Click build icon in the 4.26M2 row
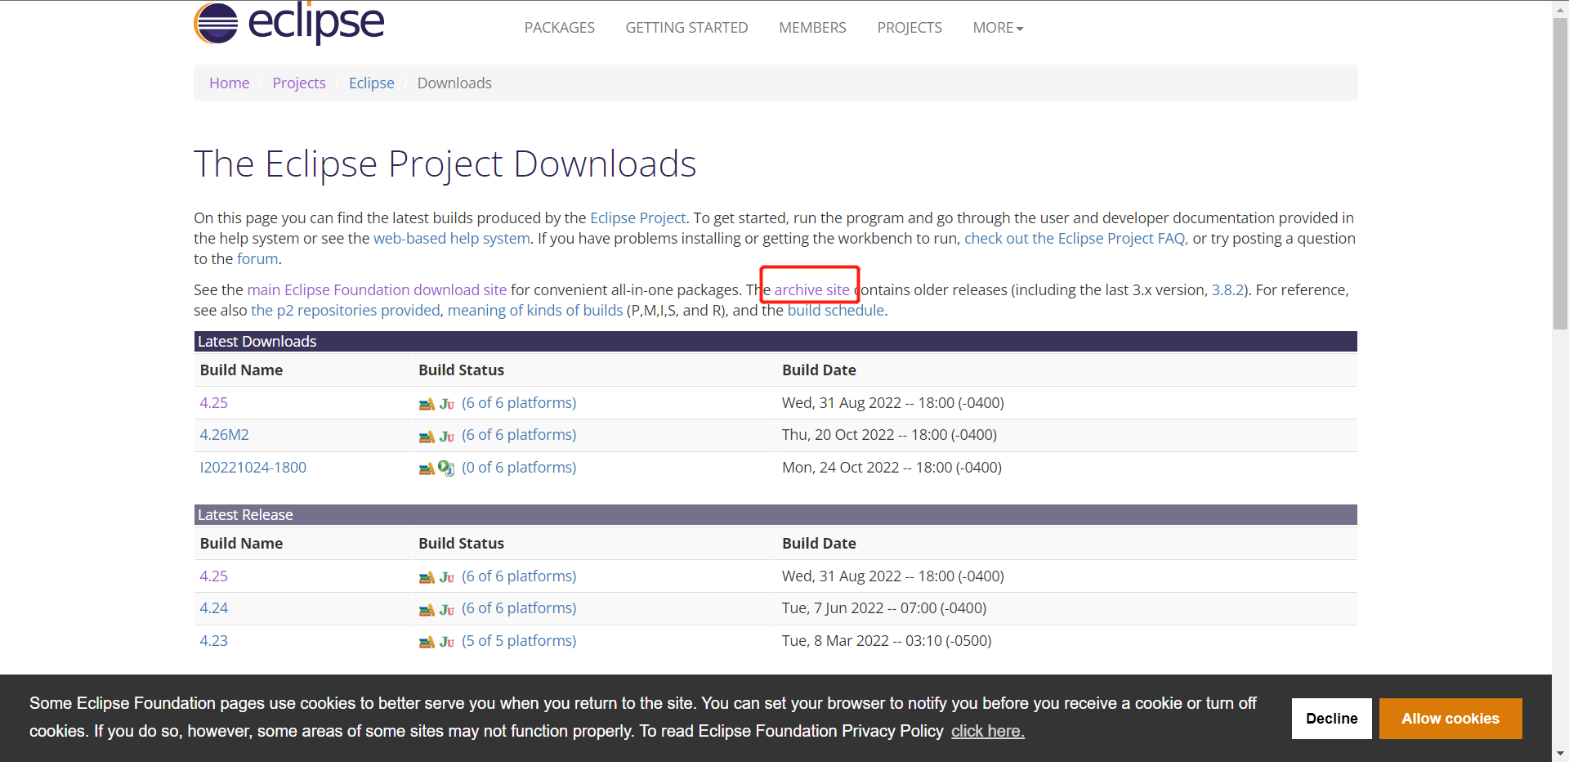Screen dimensions: 1569x762 [427, 436]
